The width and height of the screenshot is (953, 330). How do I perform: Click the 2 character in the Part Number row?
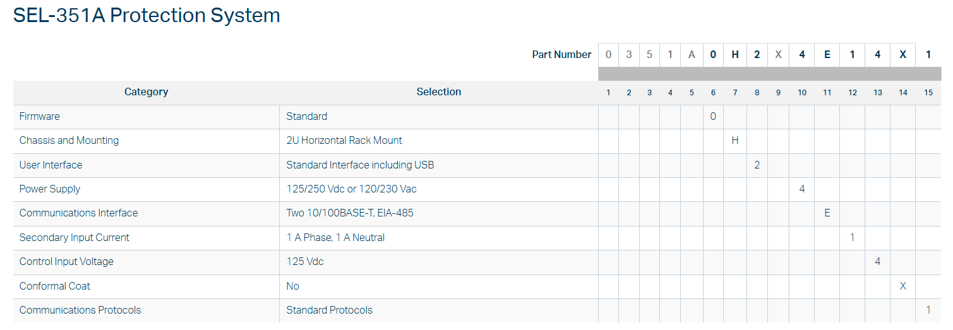[x=757, y=55]
